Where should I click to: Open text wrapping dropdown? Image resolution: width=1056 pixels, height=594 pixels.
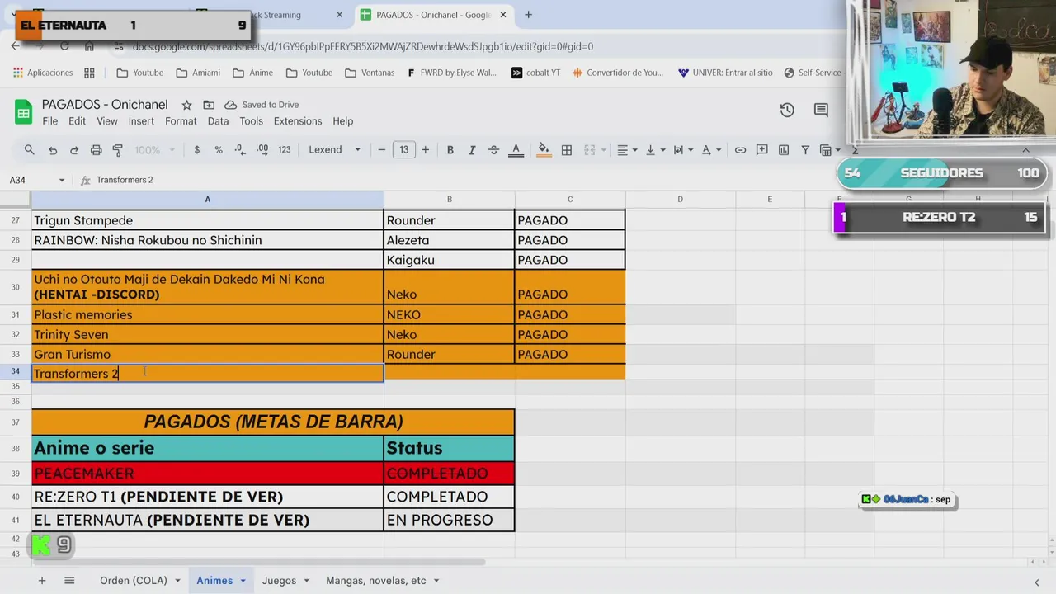[683, 150]
